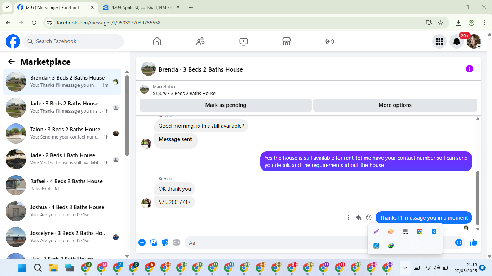Open the account menu on profile picture

[x=474, y=41]
